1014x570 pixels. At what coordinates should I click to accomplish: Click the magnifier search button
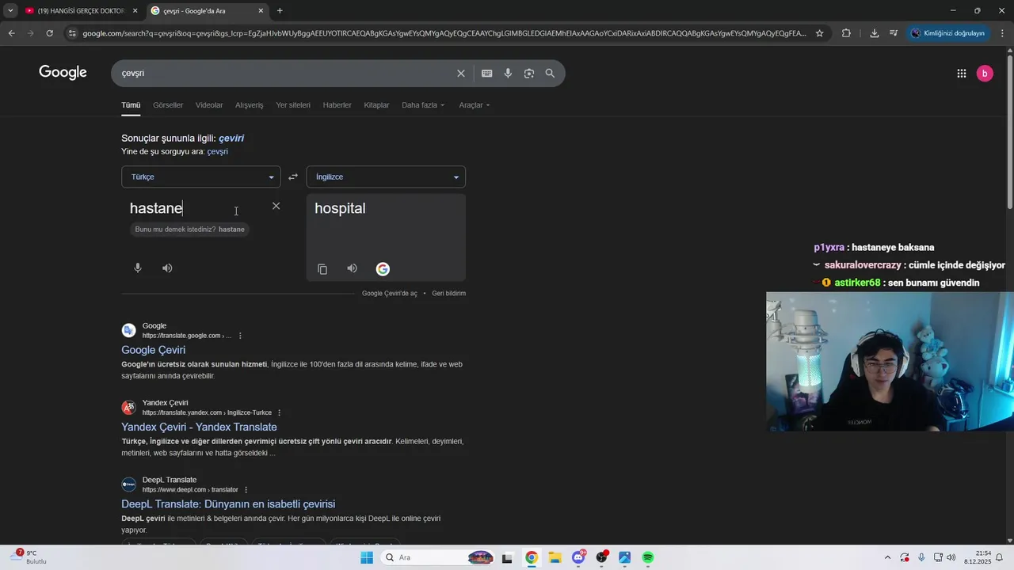[x=550, y=73]
